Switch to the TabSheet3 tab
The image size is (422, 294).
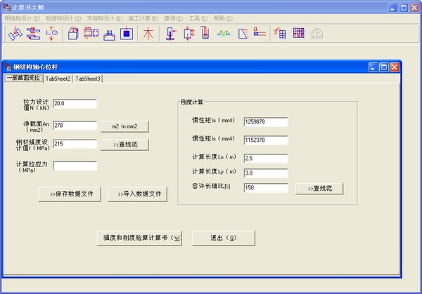[88, 79]
